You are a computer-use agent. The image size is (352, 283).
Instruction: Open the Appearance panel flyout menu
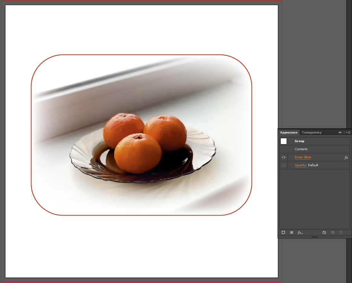[348, 133]
